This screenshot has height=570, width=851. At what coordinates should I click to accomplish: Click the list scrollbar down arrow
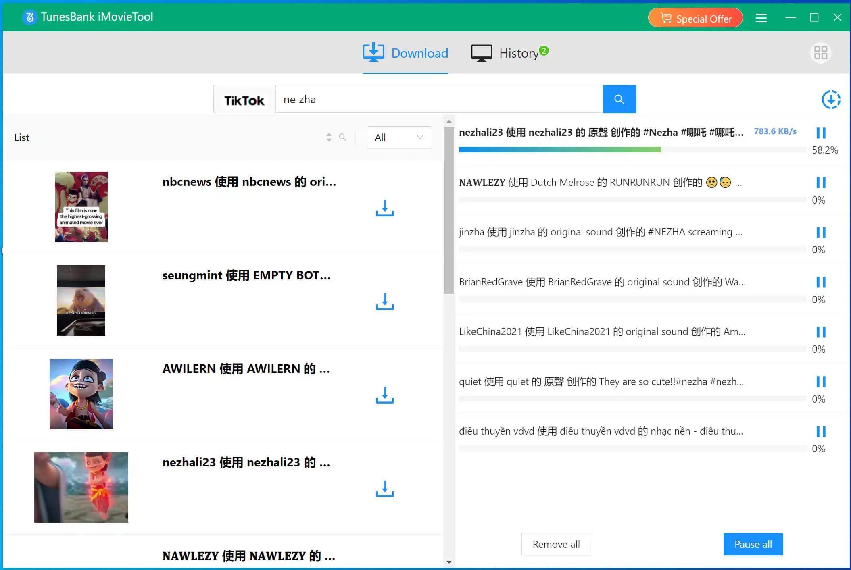coord(449,562)
